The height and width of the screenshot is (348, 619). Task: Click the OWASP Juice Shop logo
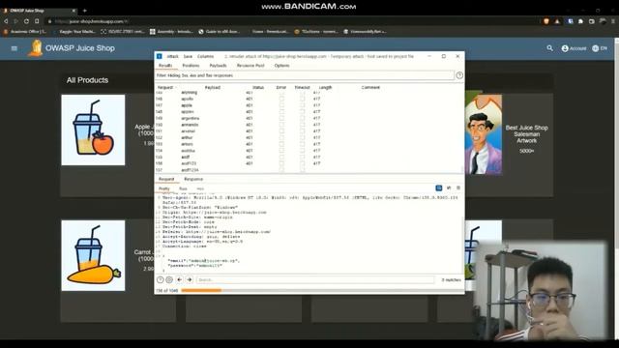pos(36,48)
